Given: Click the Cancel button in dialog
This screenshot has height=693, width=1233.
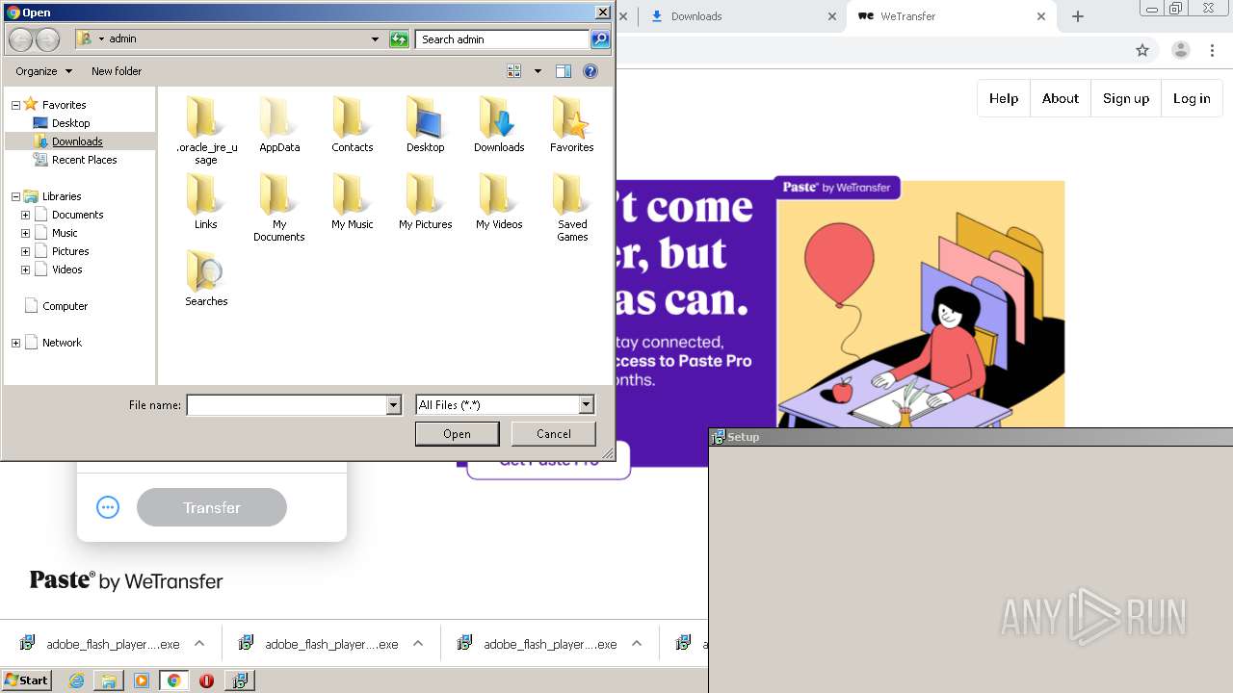Looking at the screenshot, I should pyautogui.click(x=554, y=434).
